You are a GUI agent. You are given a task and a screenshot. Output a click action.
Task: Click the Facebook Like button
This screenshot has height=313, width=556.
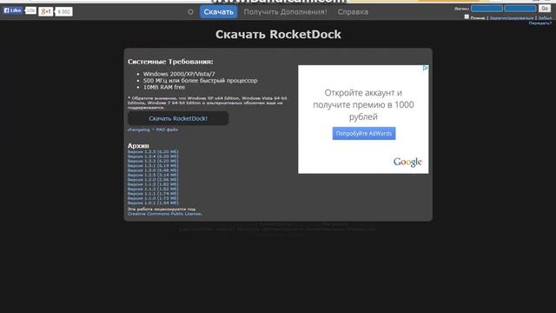(x=13, y=10)
